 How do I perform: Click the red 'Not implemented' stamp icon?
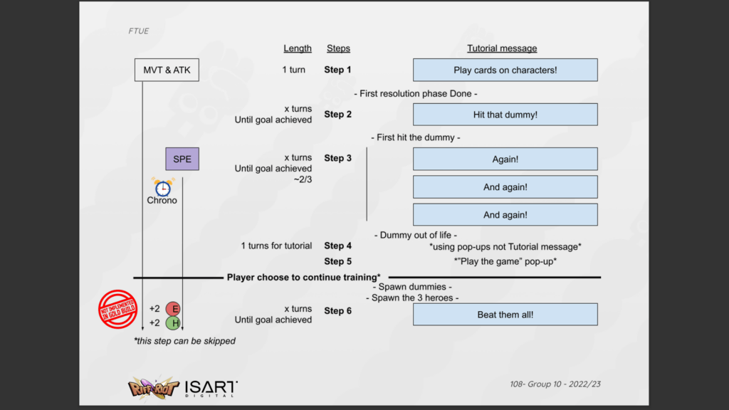117,309
